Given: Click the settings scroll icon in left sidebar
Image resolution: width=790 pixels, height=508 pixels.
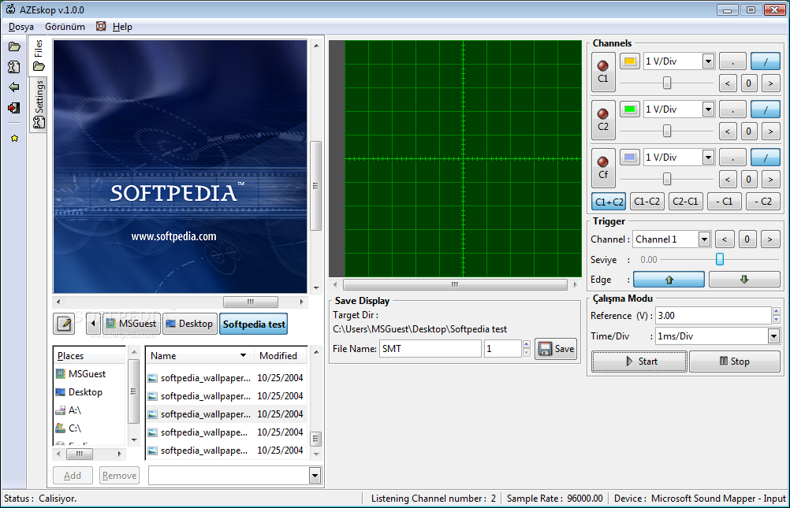Looking at the screenshot, I should pyautogui.click(x=14, y=67).
